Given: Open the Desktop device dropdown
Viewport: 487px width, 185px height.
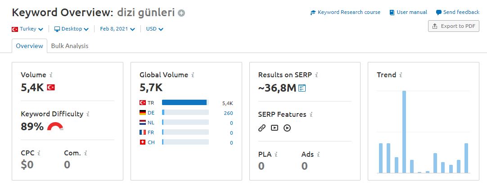Looking at the screenshot, I should [x=72, y=29].
